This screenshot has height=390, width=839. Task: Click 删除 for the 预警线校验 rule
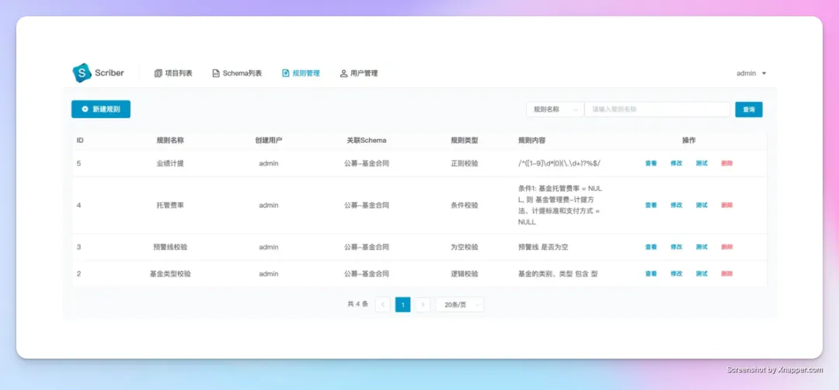[x=726, y=247]
